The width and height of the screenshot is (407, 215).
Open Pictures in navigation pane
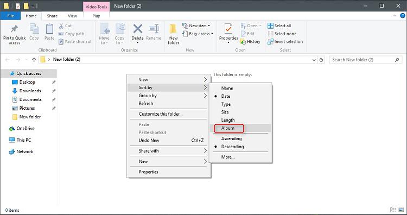pyautogui.click(x=27, y=108)
